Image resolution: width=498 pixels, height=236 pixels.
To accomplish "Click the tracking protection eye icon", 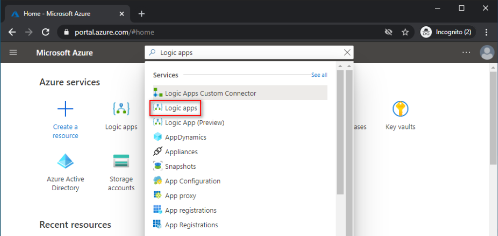I will [x=388, y=32].
